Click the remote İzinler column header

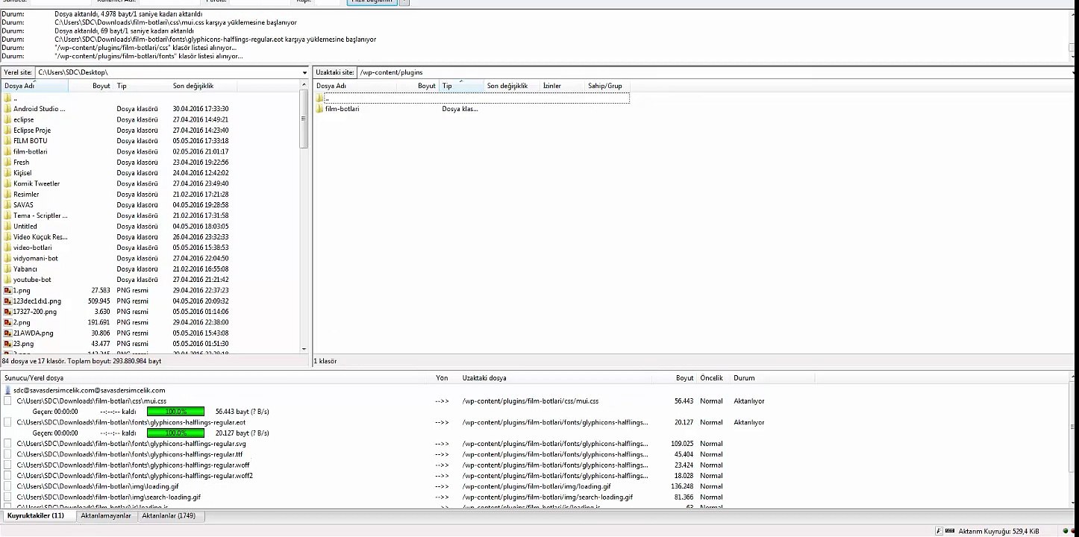click(562, 86)
